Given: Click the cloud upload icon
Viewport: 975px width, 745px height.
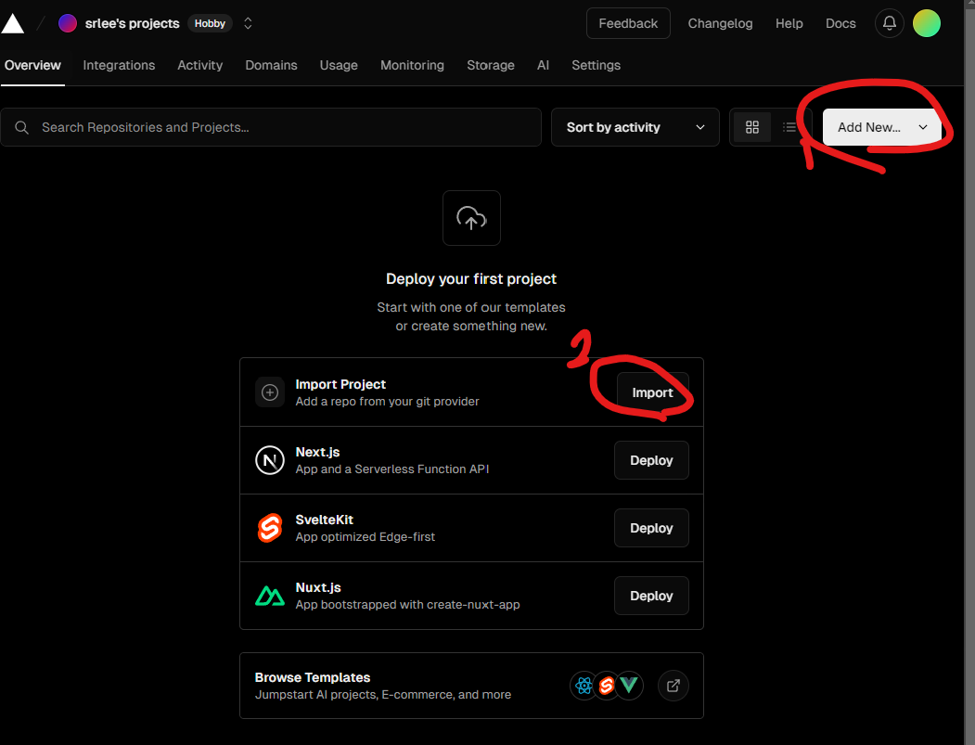Looking at the screenshot, I should click(471, 218).
